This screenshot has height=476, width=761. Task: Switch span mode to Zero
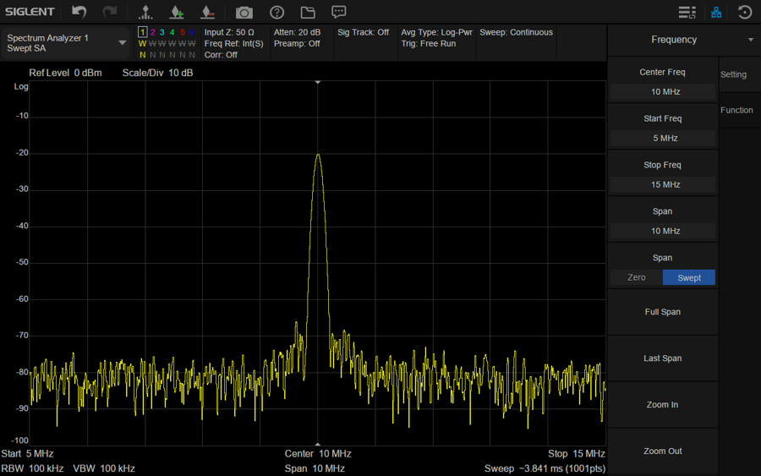636,277
